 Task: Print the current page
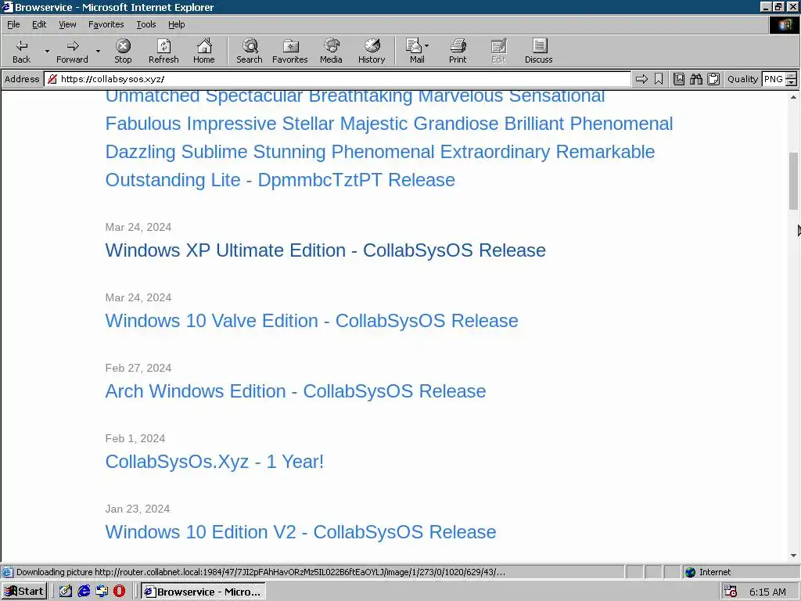pos(458,51)
